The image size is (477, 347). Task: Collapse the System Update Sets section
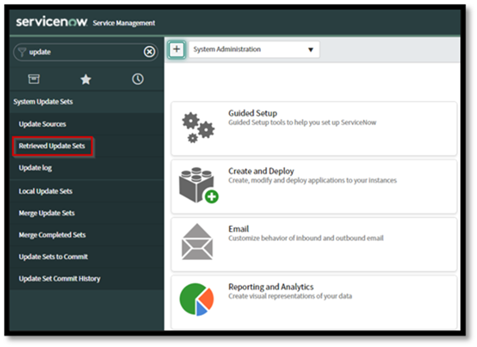(x=43, y=102)
